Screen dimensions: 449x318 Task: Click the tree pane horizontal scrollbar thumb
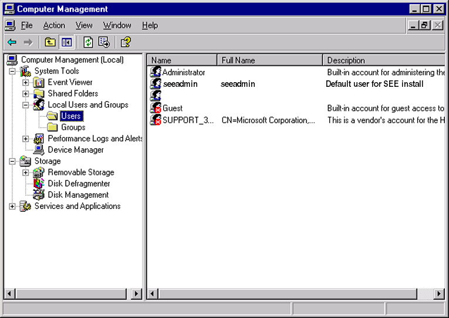coord(71,294)
